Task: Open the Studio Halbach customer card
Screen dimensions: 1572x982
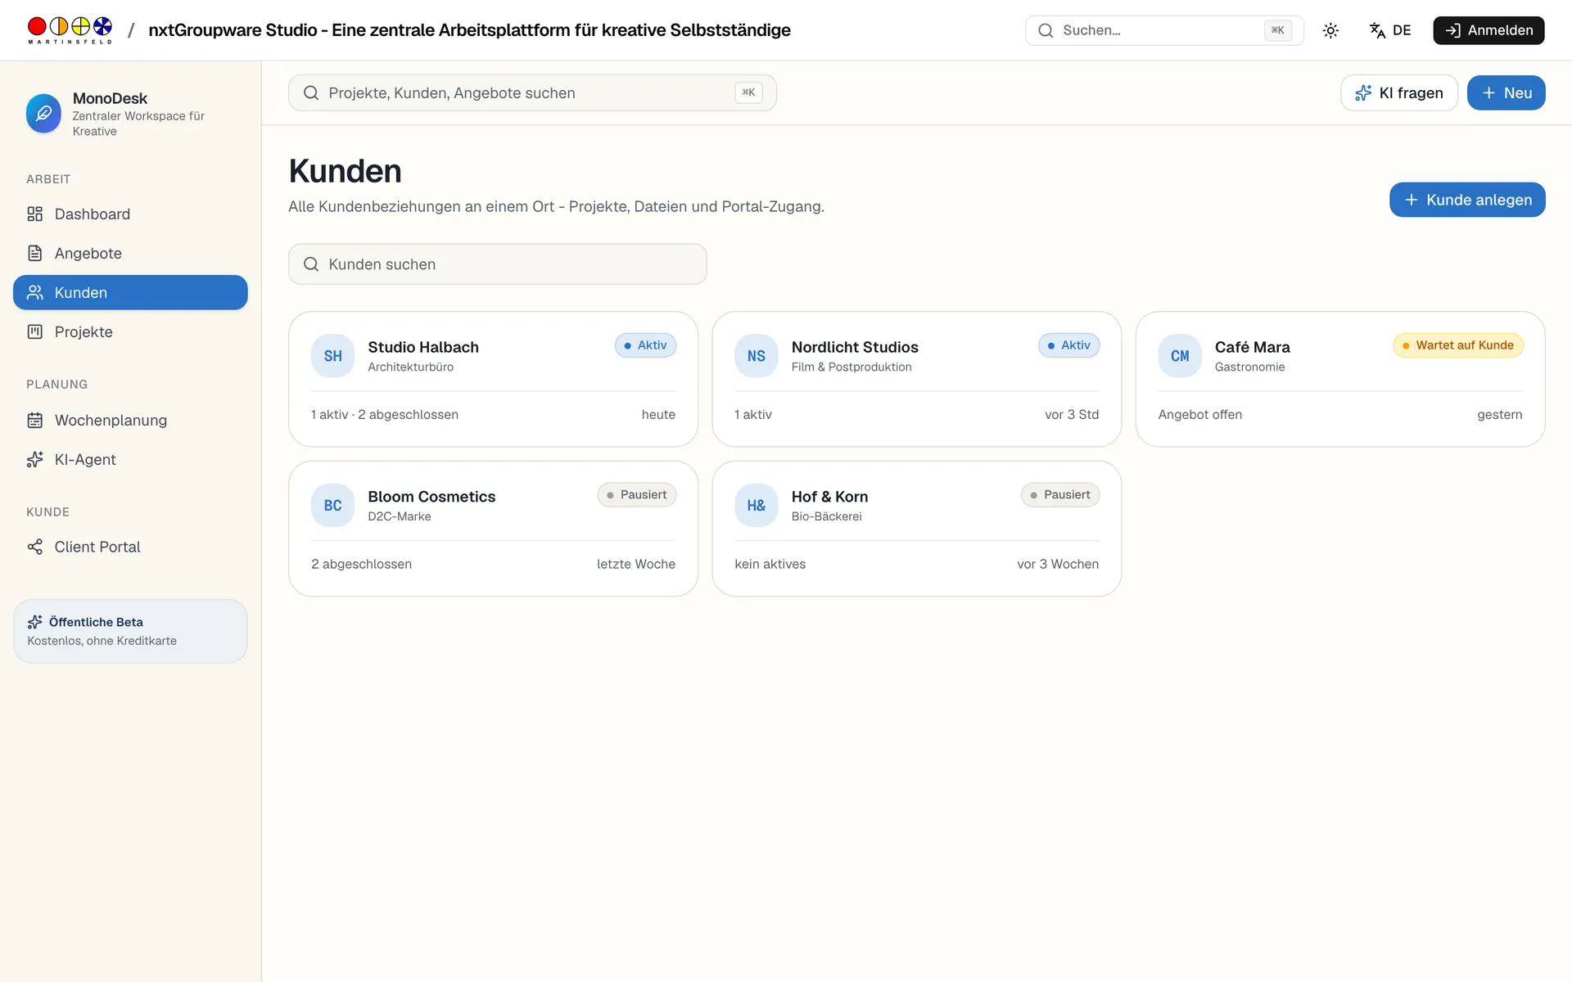Action: point(493,379)
